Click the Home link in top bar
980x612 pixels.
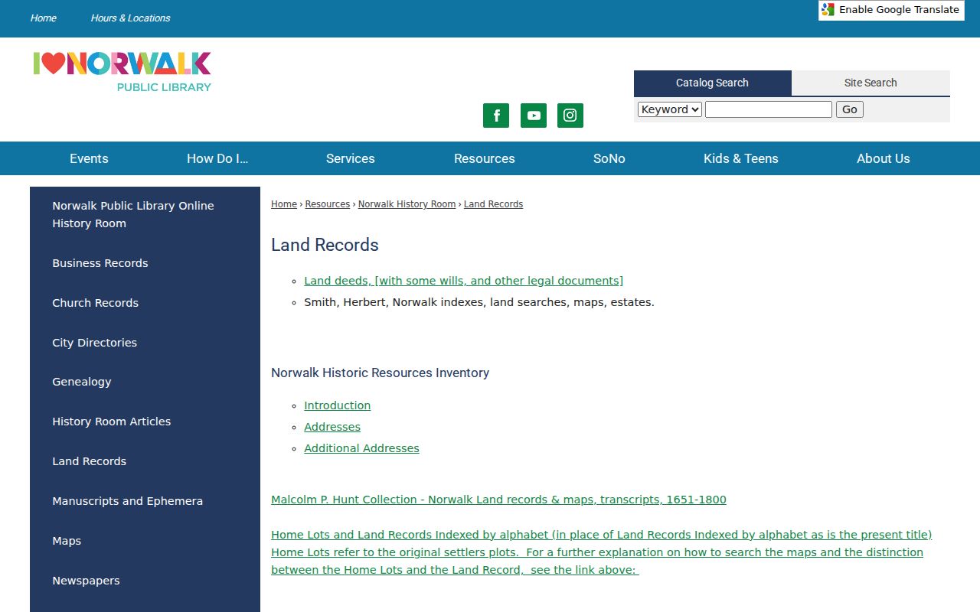tap(44, 18)
